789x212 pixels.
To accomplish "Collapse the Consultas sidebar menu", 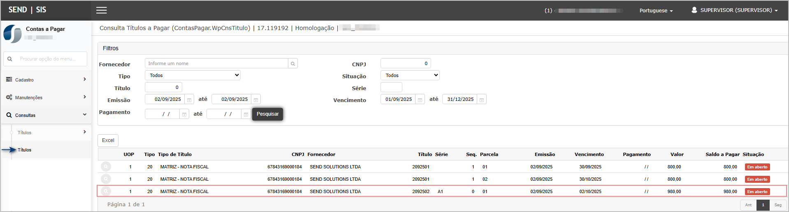I will [x=46, y=115].
